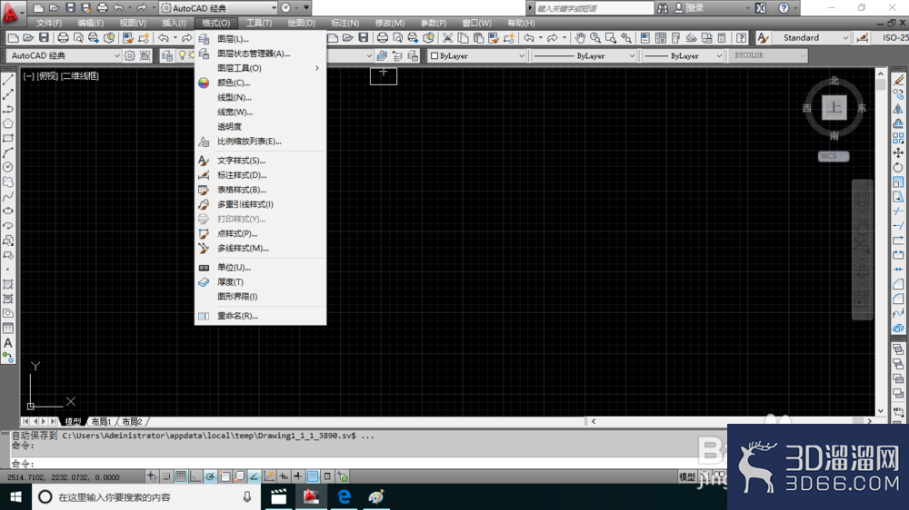Click the Erase tool icon
909x510 pixels.
[898, 80]
